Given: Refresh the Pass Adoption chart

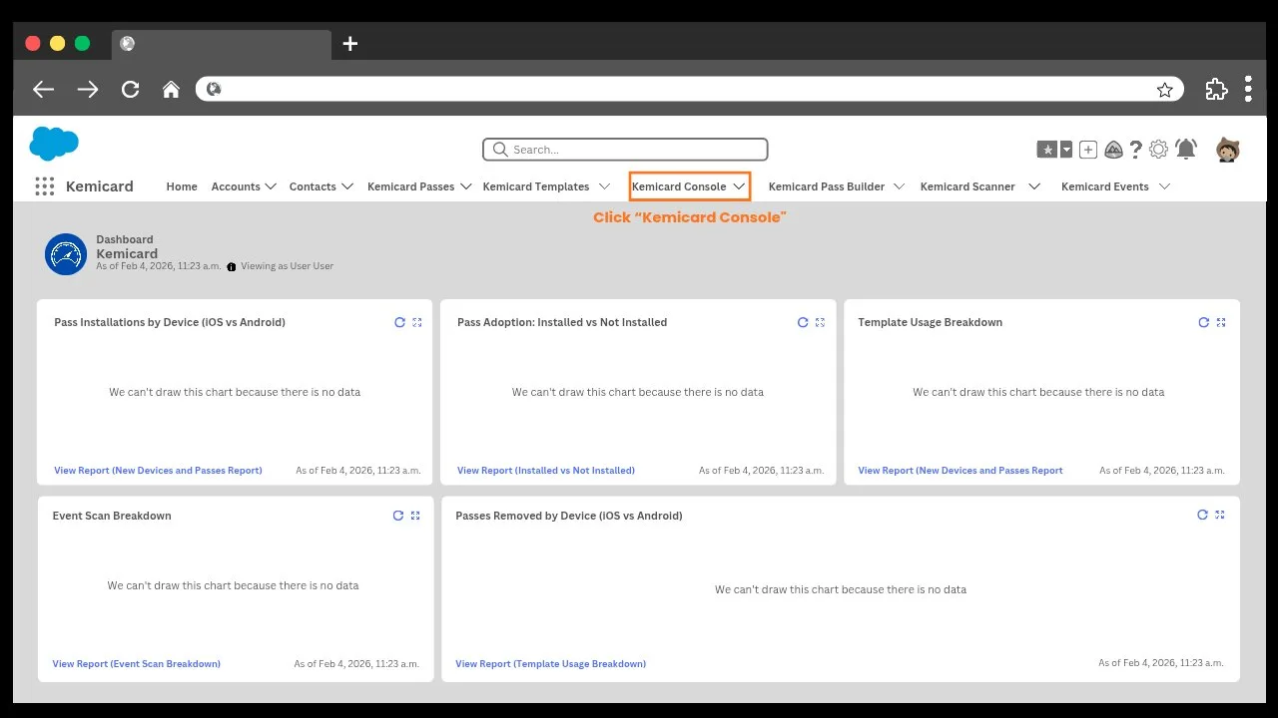Looking at the screenshot, I should pos(803,322).
